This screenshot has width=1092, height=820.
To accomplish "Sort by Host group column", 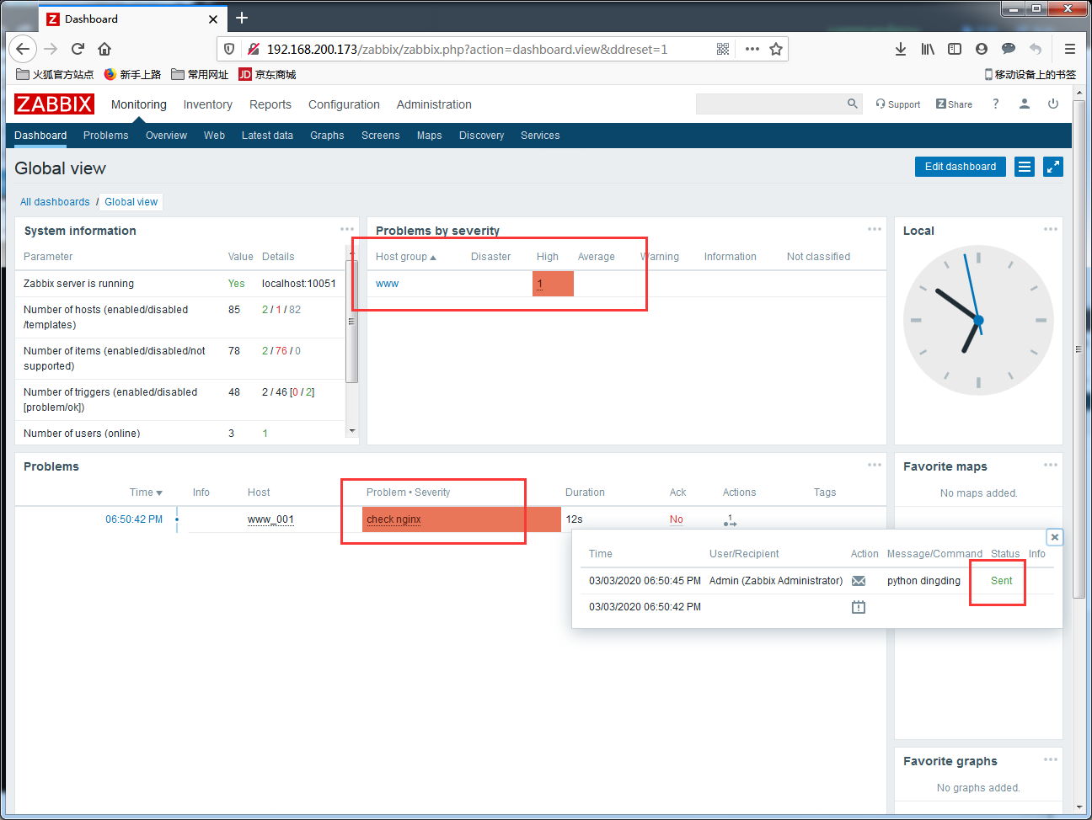I will (406, 257).
